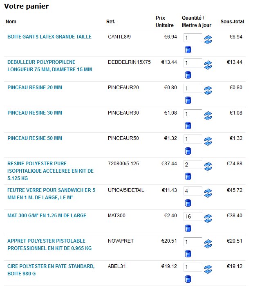Select quantity input of RESINE POLYESTER PURE
The width and height of the screenshot is (253, 286).
(193, 165)
